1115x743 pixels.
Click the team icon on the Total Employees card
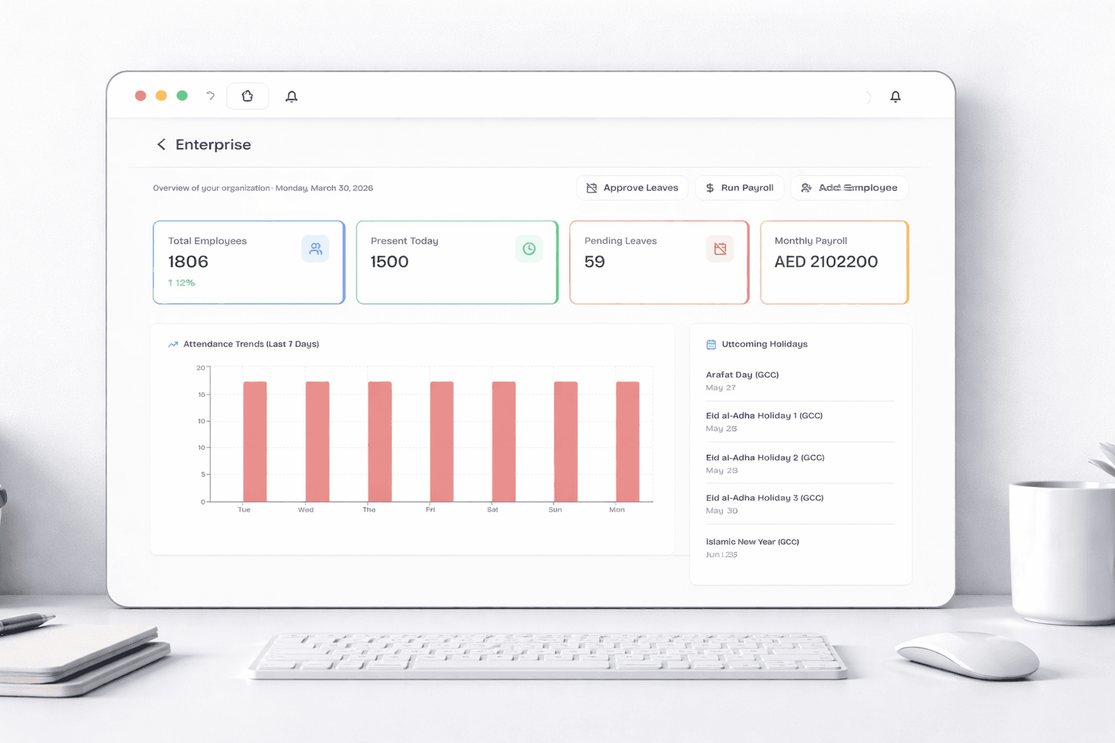click(x=315, y=248)
